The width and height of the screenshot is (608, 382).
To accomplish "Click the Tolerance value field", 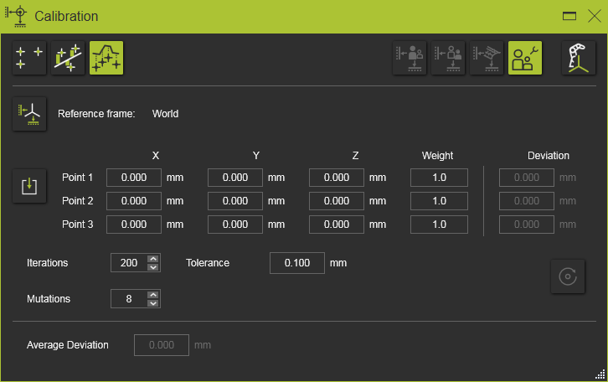I will [x=297, y=263].
